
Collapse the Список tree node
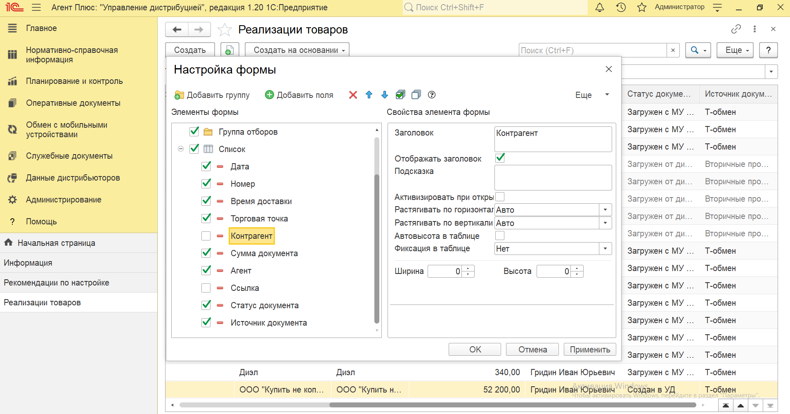181,149
